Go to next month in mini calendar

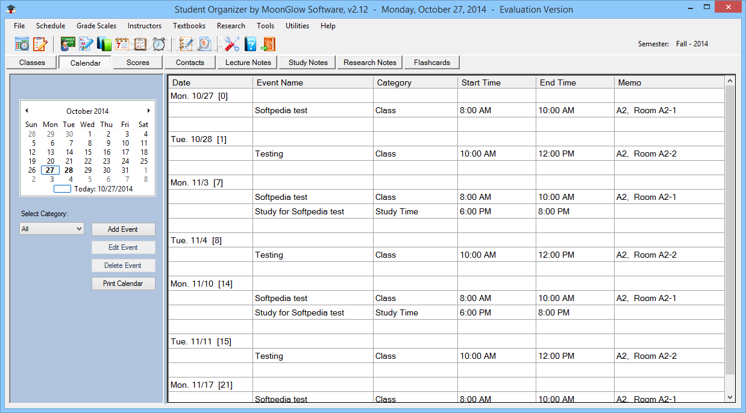pos(149,111)
